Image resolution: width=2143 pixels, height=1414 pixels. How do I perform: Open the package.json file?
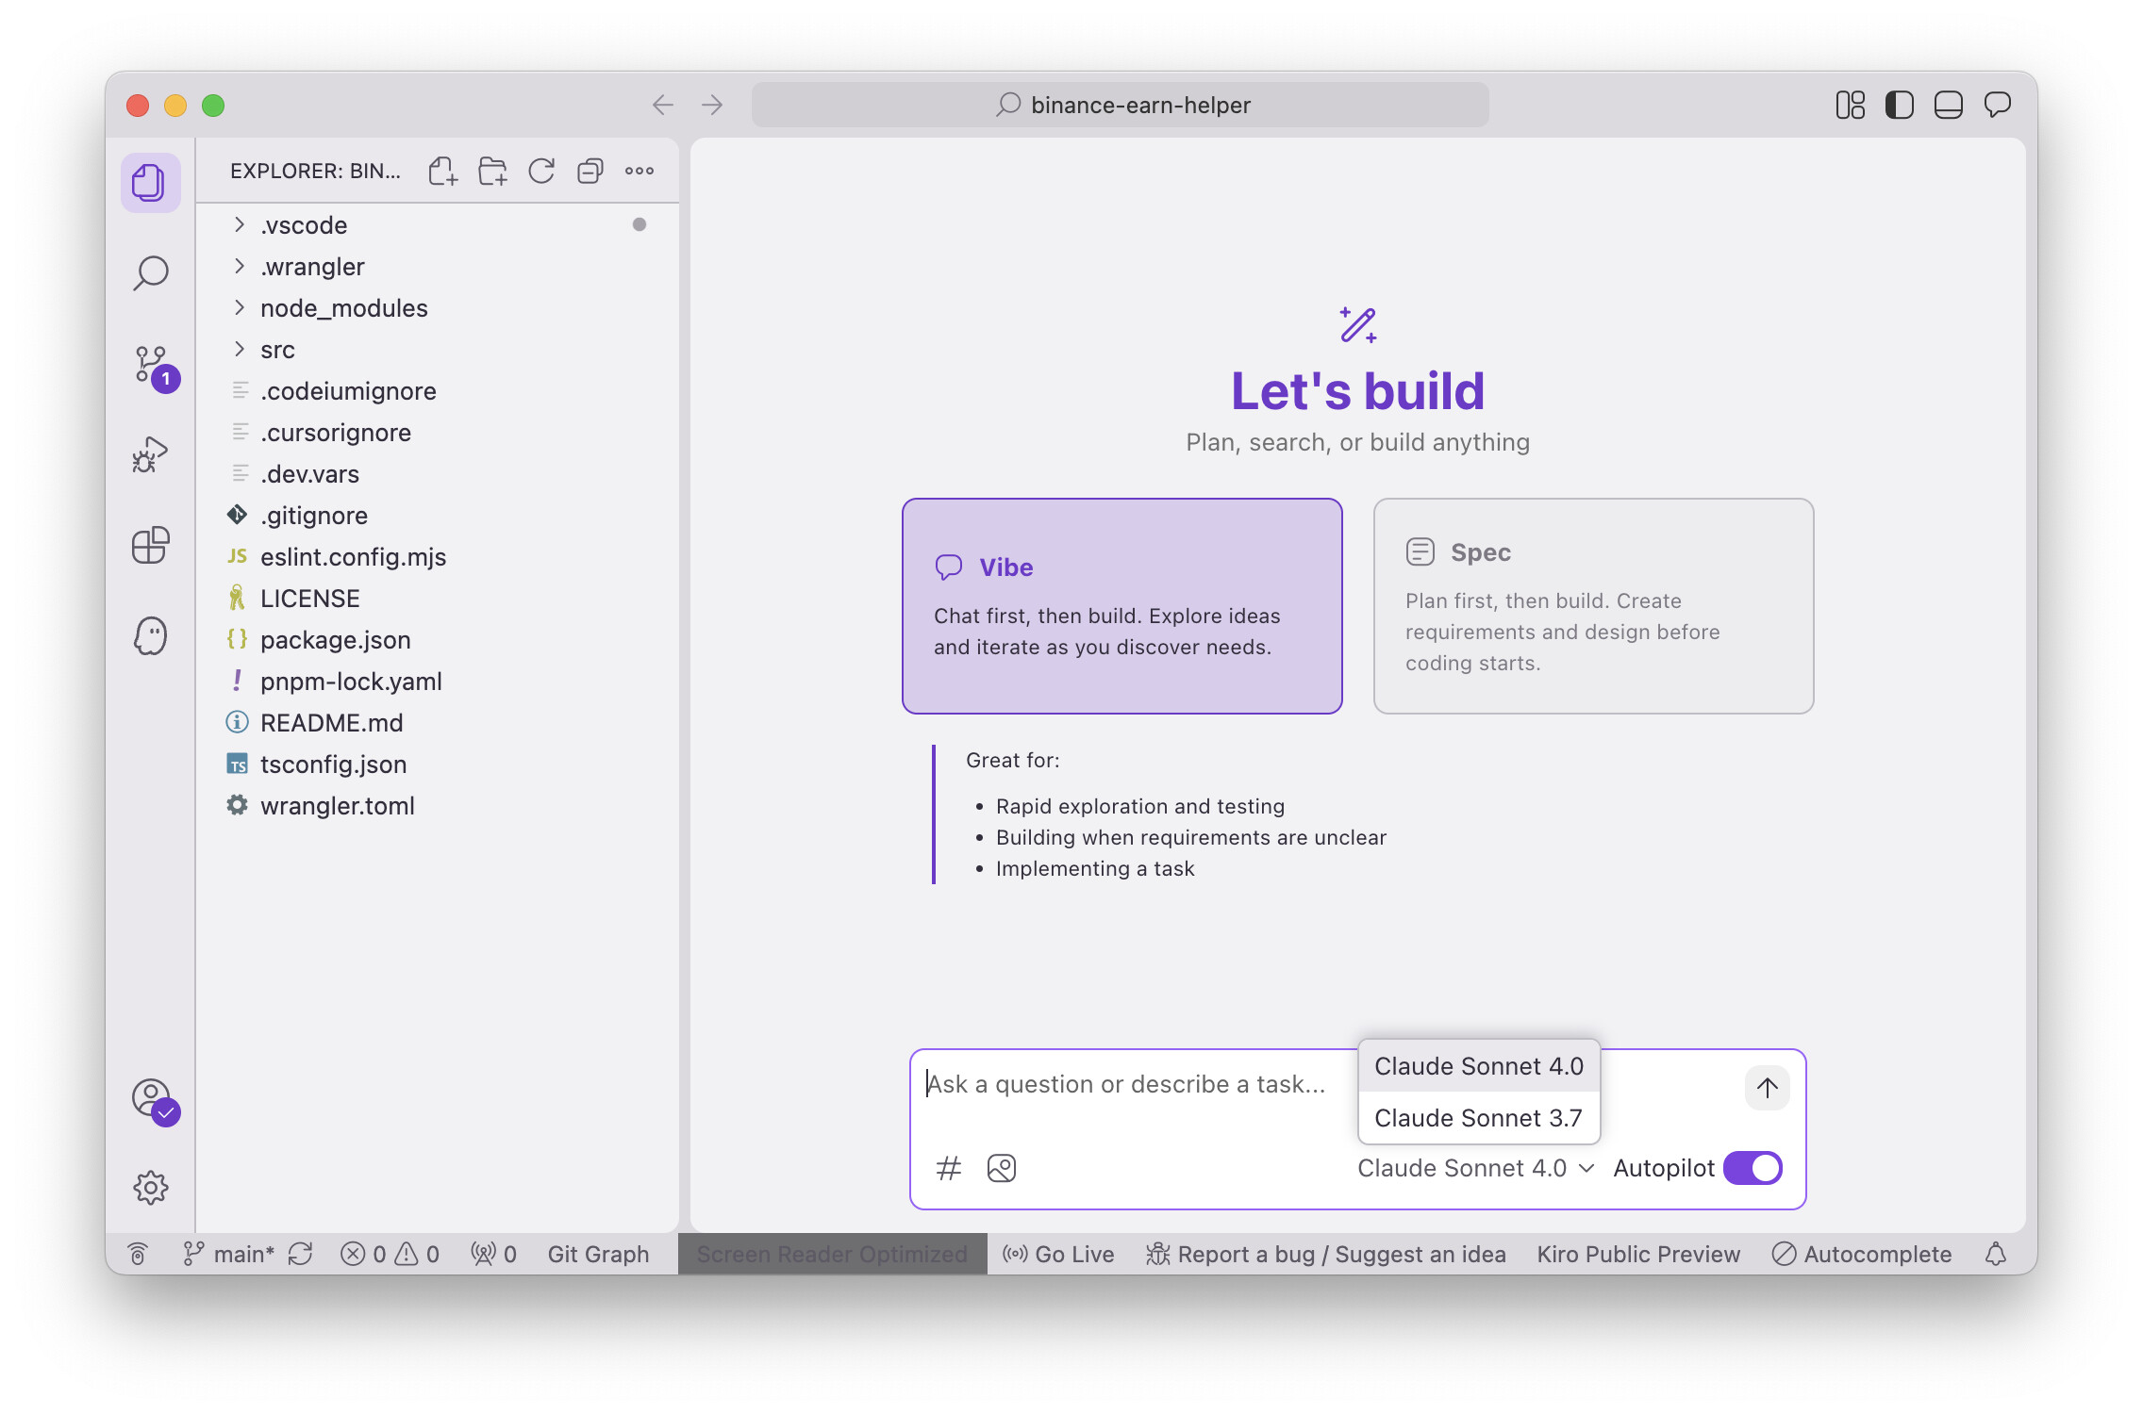pos(438,640)
